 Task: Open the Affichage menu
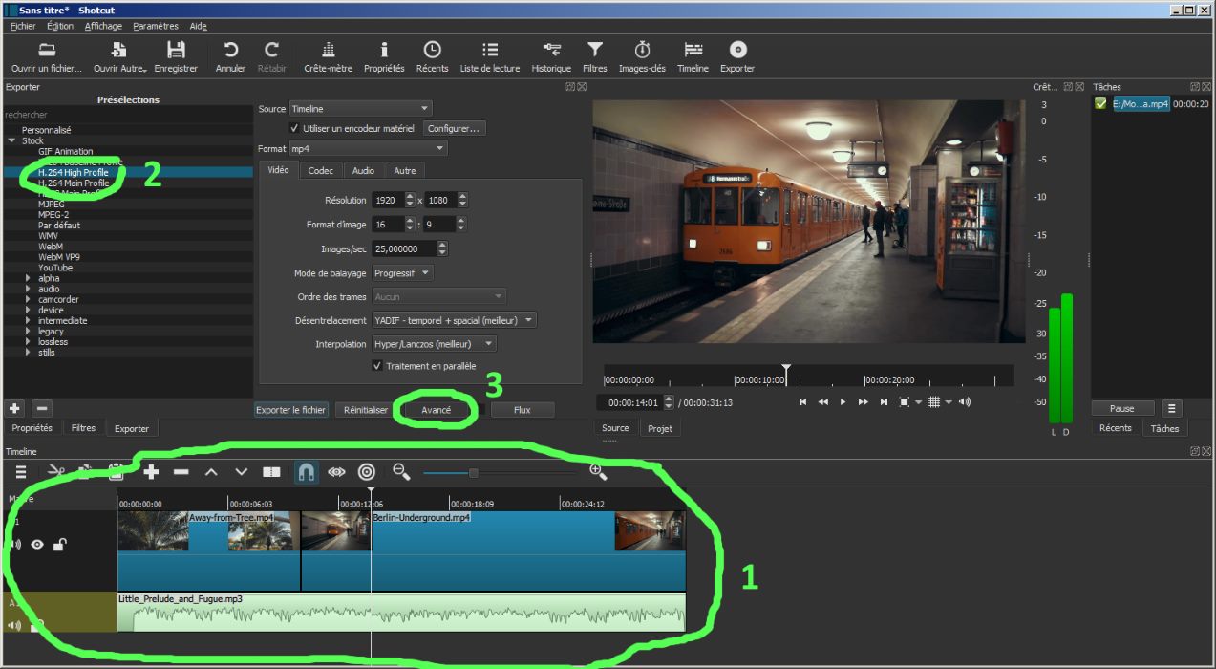103,27
